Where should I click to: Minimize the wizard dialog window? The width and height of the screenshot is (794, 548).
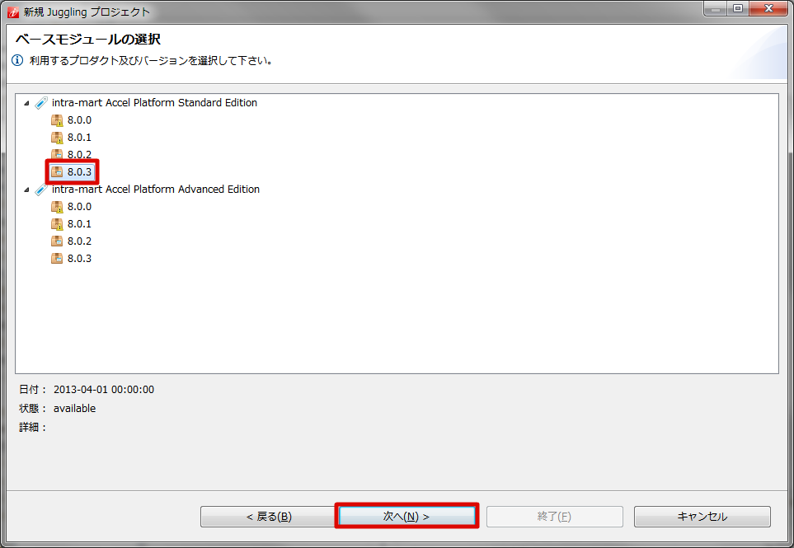(x=716, y=8)
